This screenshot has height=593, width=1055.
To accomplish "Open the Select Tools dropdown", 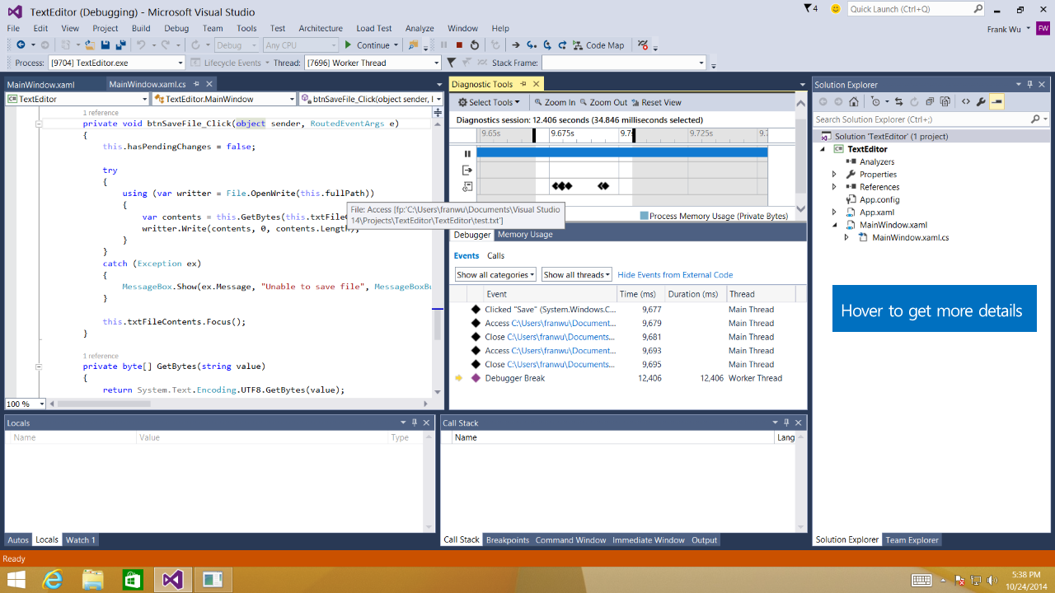I will pyautogui.click(x=490, y=102).
